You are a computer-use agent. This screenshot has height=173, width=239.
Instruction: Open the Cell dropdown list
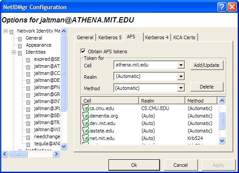[x=181, y=65]
